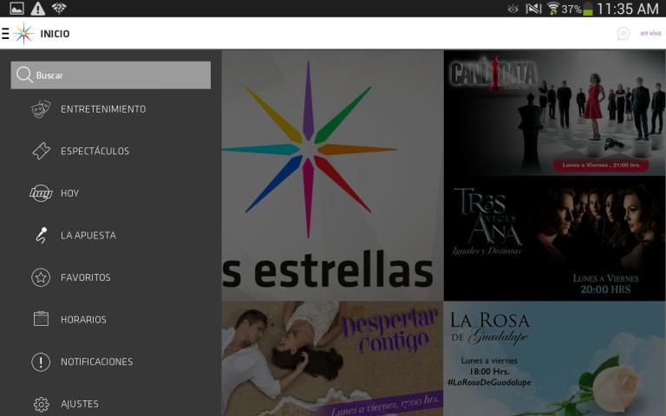This screenshot has height=416, width=666.
Task: Select the Hoy program logo icon
Action: (x=41, y=193)
